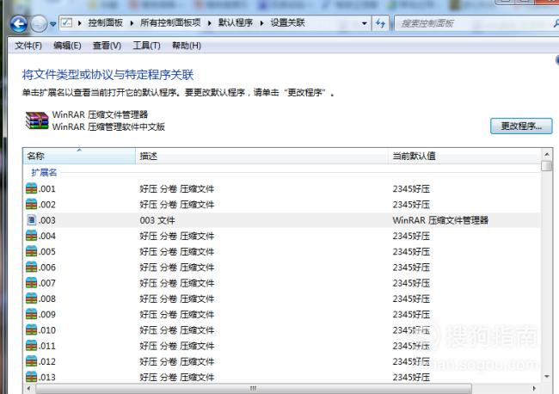This screenshot has height=394, width=559.
Task: Click the archive icon for .006
Action: (31, 267)
